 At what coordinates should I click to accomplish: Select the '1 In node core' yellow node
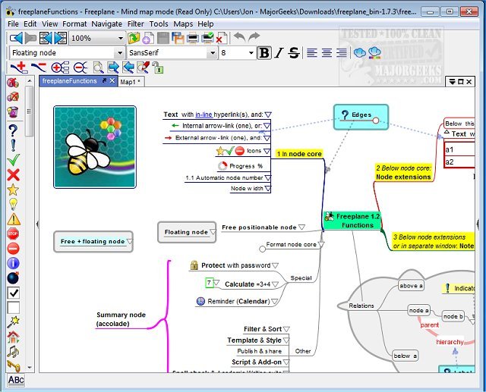[299, 154]
